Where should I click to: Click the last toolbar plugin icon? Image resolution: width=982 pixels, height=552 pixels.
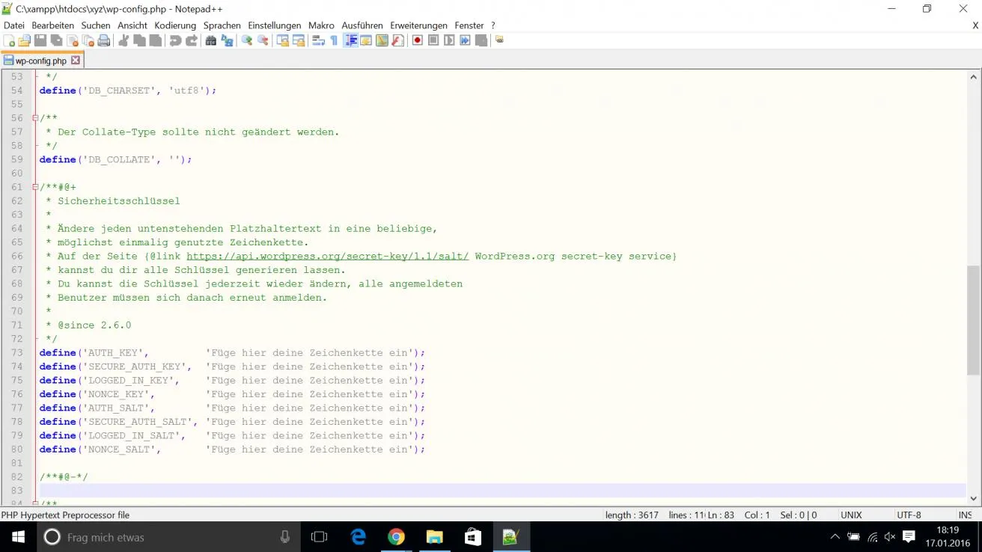[x=498, y=40]
